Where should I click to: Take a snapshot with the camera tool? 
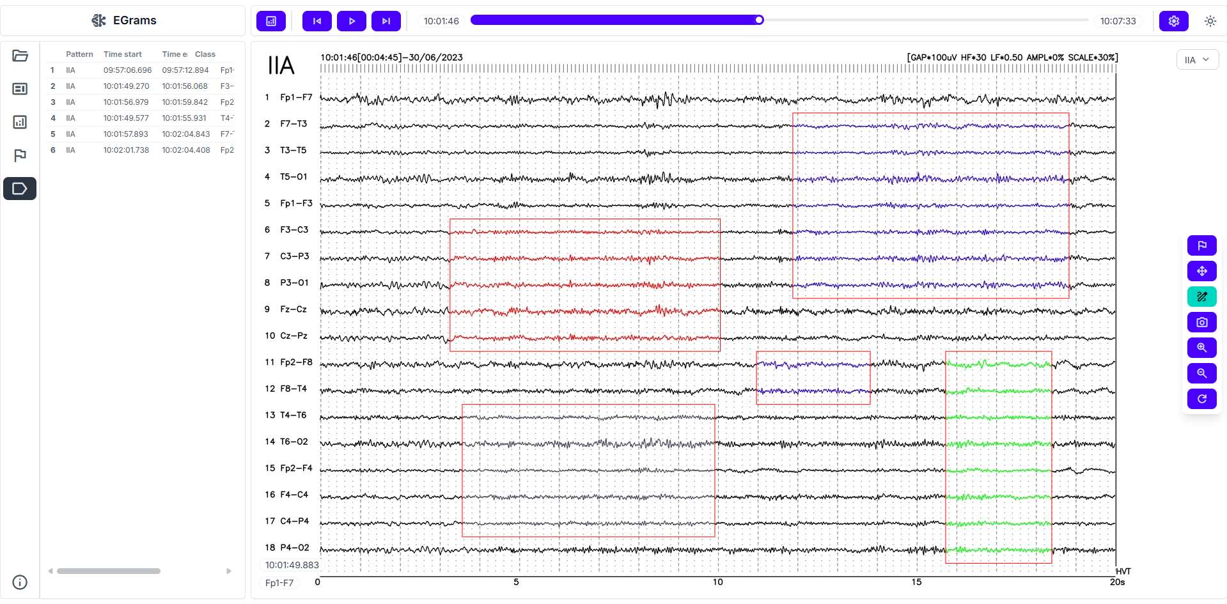click(1201, 322)
